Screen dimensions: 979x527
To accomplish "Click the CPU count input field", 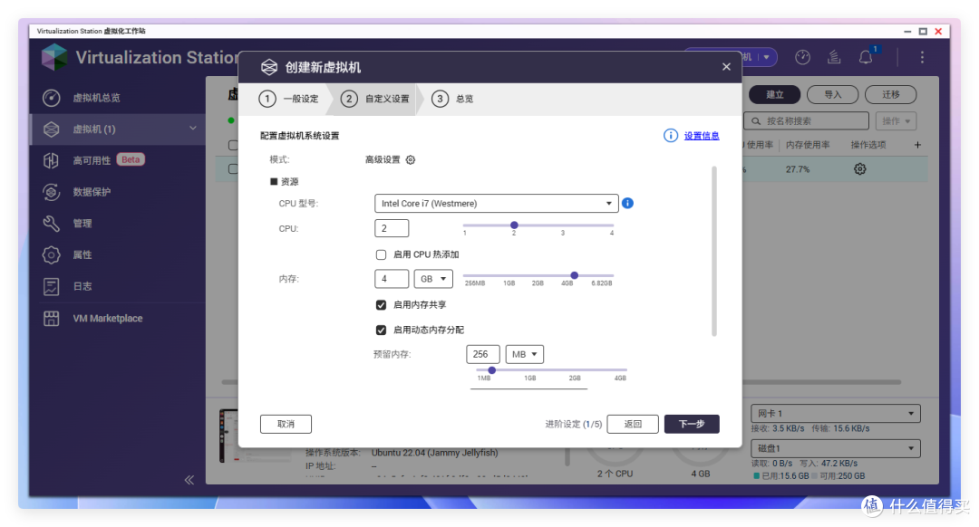I will (x=392, y=228).
